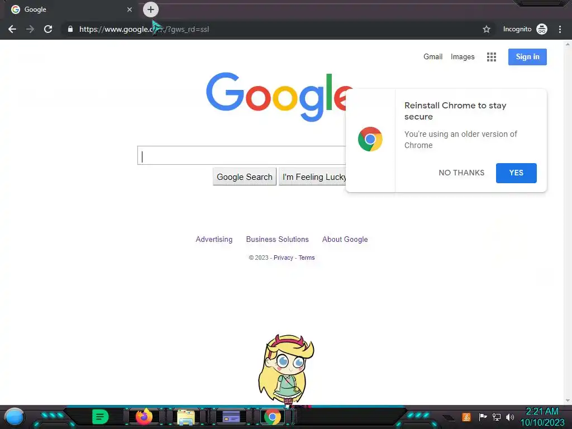This screenshot has width=572, height=429.
Task: Click the forward navigation arrow
Action: click(30, 29)
